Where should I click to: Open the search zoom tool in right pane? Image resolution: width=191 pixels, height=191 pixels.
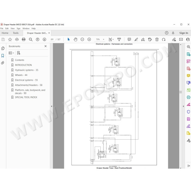188,47
